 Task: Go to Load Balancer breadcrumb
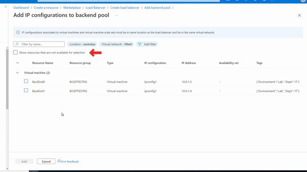pyautogui.click(x=95, y=8)
